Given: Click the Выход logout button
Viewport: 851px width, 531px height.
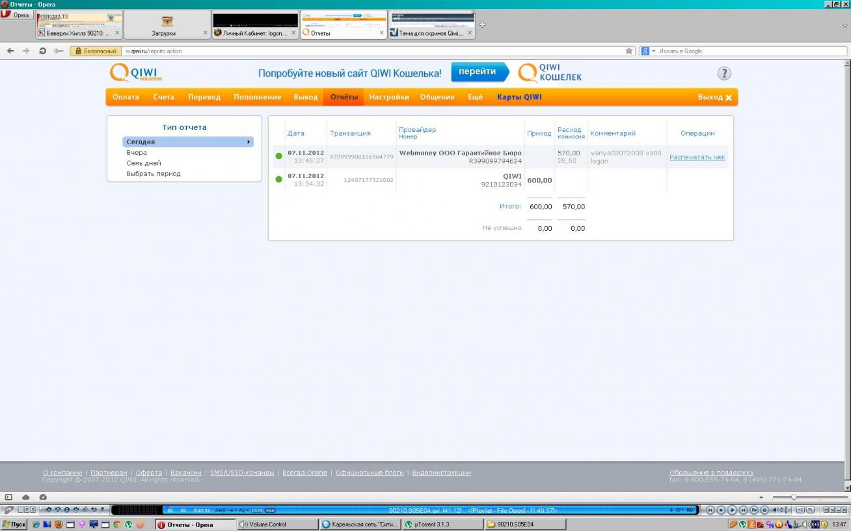Looking at the screenshot, I should tap(714, 97).
